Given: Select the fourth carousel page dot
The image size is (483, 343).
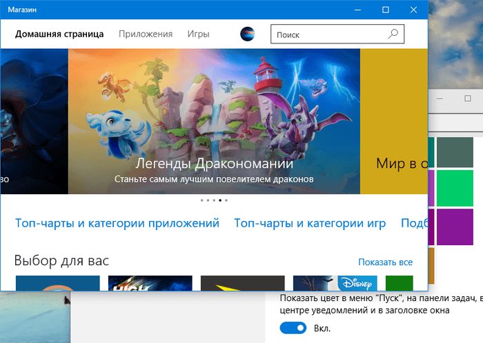Looking at the screenshot, I should tap(220, 200).
